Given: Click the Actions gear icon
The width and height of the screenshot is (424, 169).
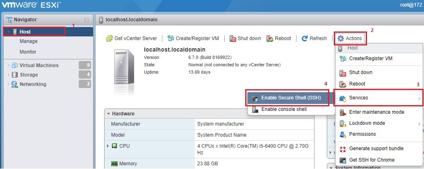Looking at the screenshot, I should [341, 38].
